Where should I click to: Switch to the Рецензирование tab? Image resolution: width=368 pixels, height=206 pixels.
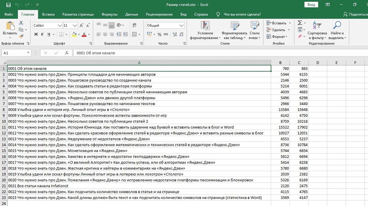tap(159, 14)
